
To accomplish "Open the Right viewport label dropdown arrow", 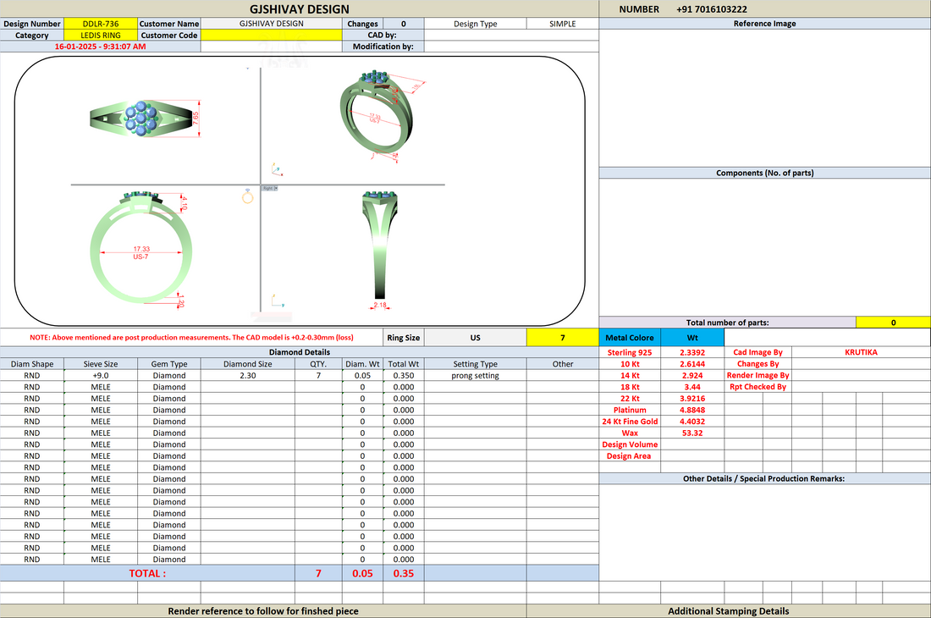I will 276,188.
